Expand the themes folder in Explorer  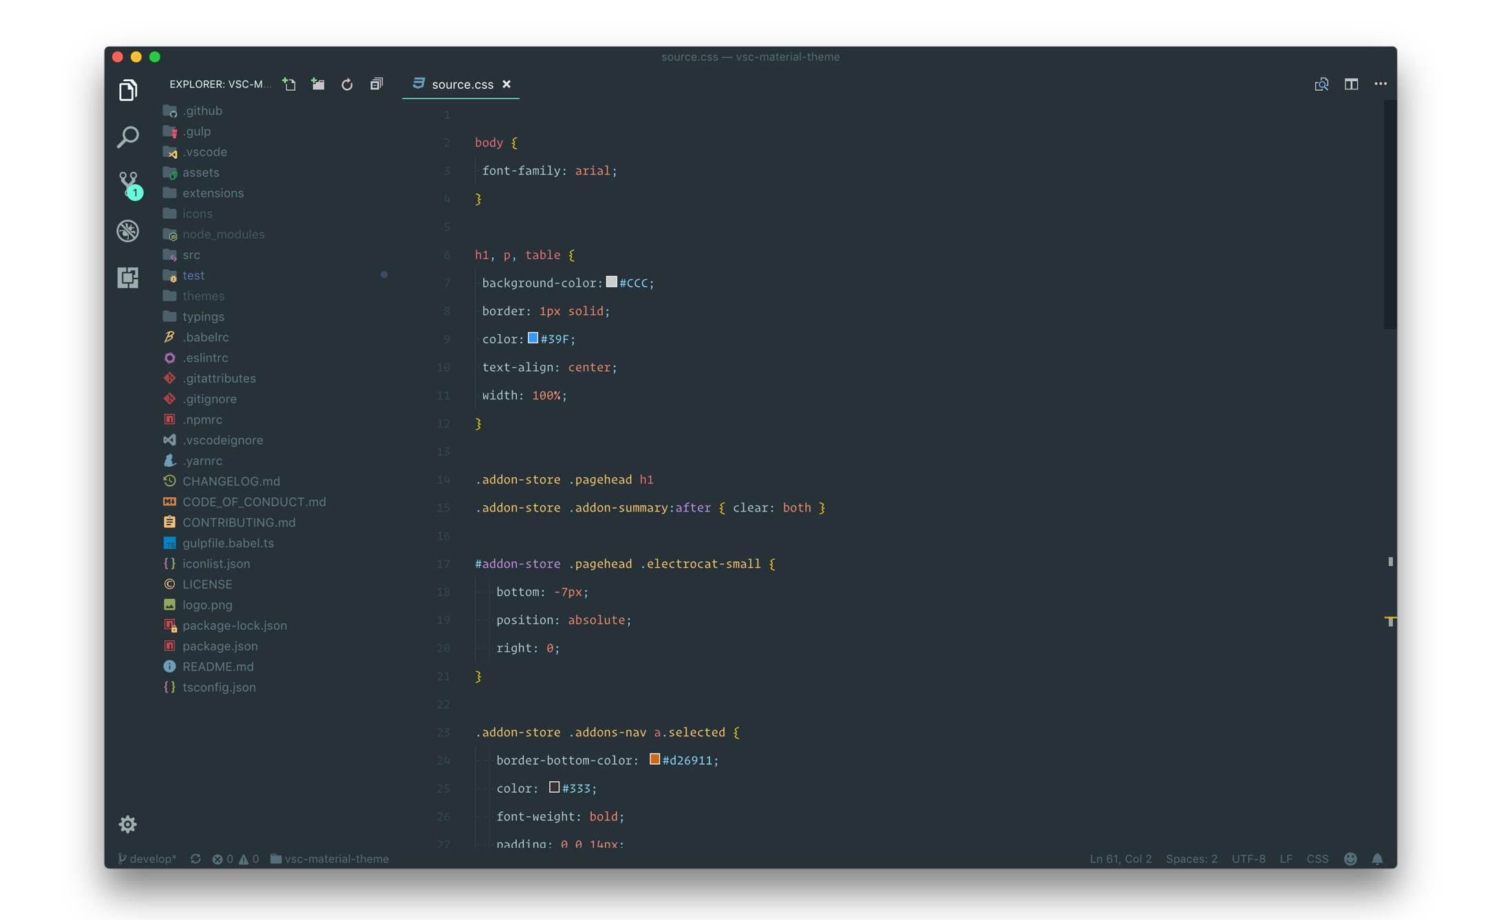pyautogui.click(x=205, y=296)
